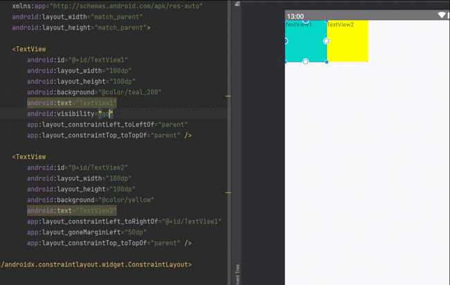The image size is (450, 285).
Task: Click <TextView tag opening the TextView2 element
Action: click(x=29, y=157)
